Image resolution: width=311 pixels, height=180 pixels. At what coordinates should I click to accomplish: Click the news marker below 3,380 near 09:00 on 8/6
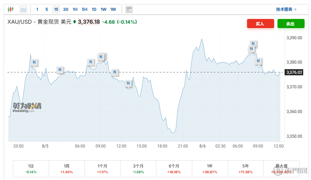(258, 61)
